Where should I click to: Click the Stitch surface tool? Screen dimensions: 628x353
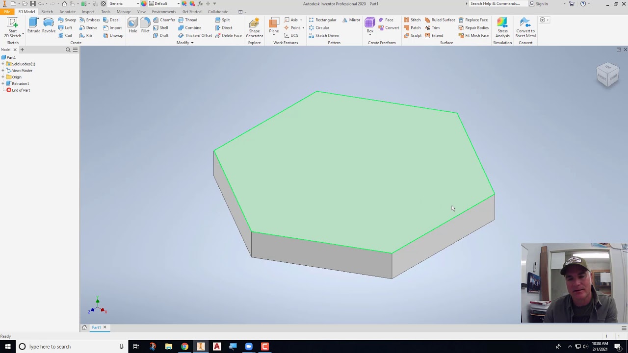412,20
